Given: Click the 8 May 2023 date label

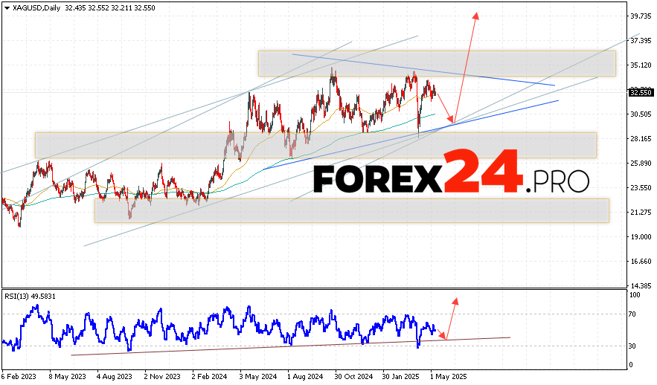Looking at the screenshot, I should (x=67, y=377).
